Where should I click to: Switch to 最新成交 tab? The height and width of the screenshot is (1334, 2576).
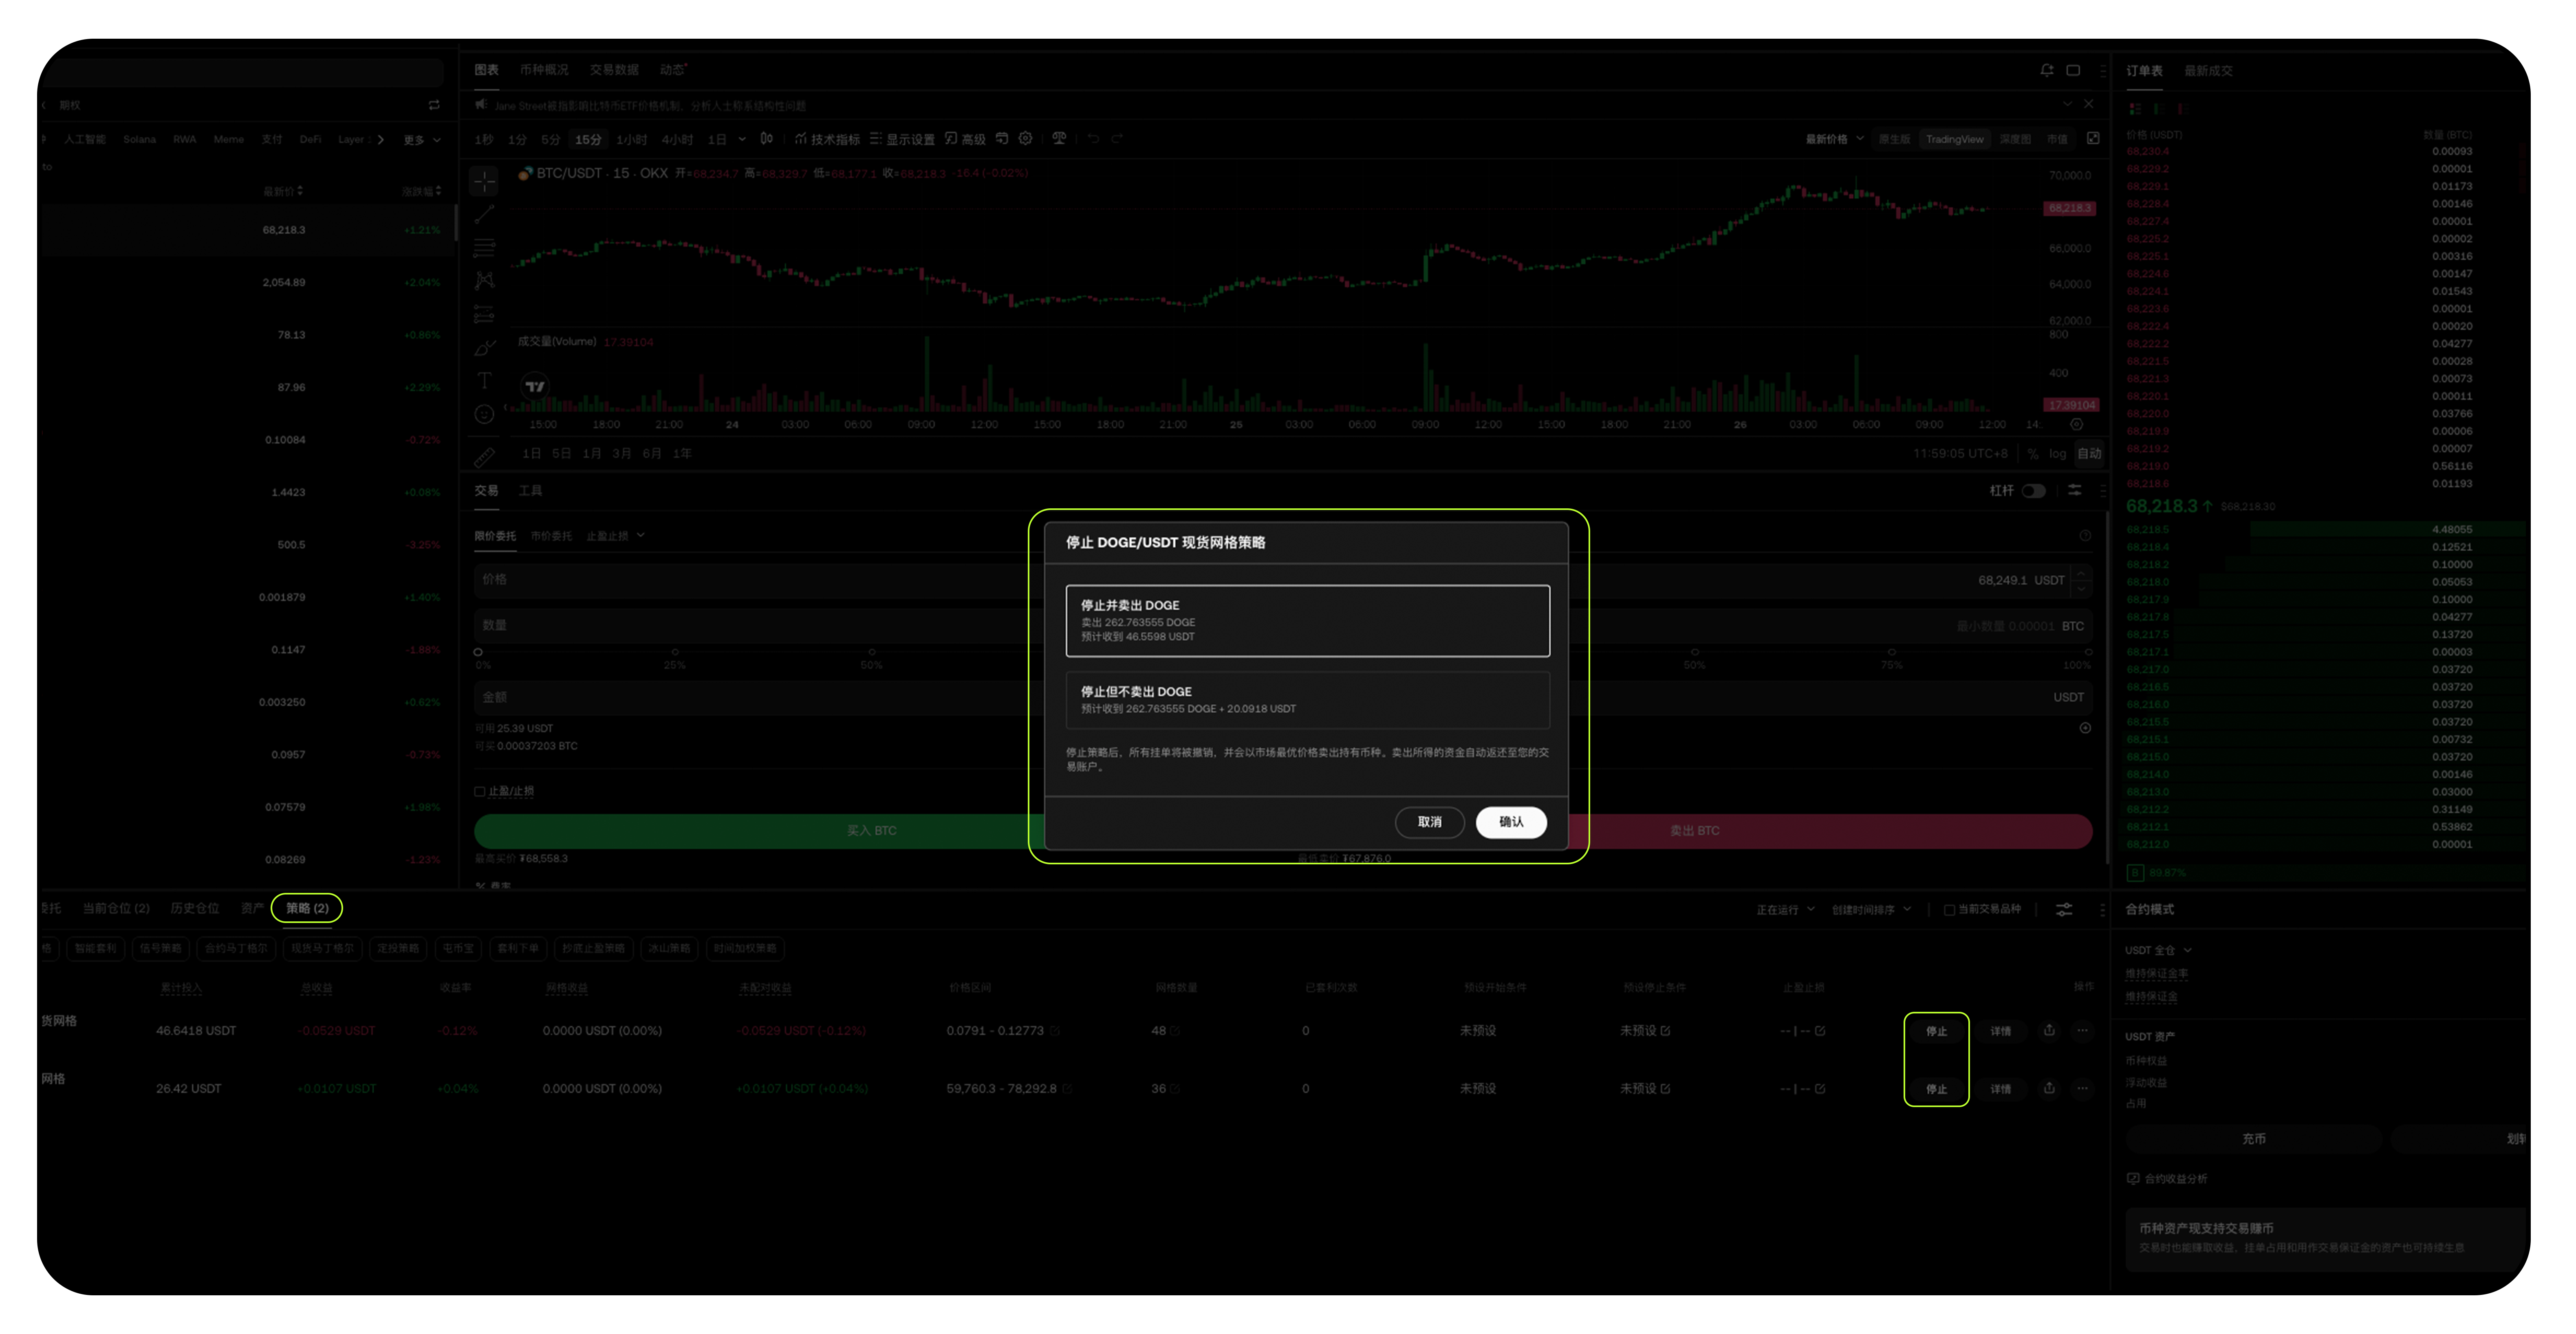2208,71
